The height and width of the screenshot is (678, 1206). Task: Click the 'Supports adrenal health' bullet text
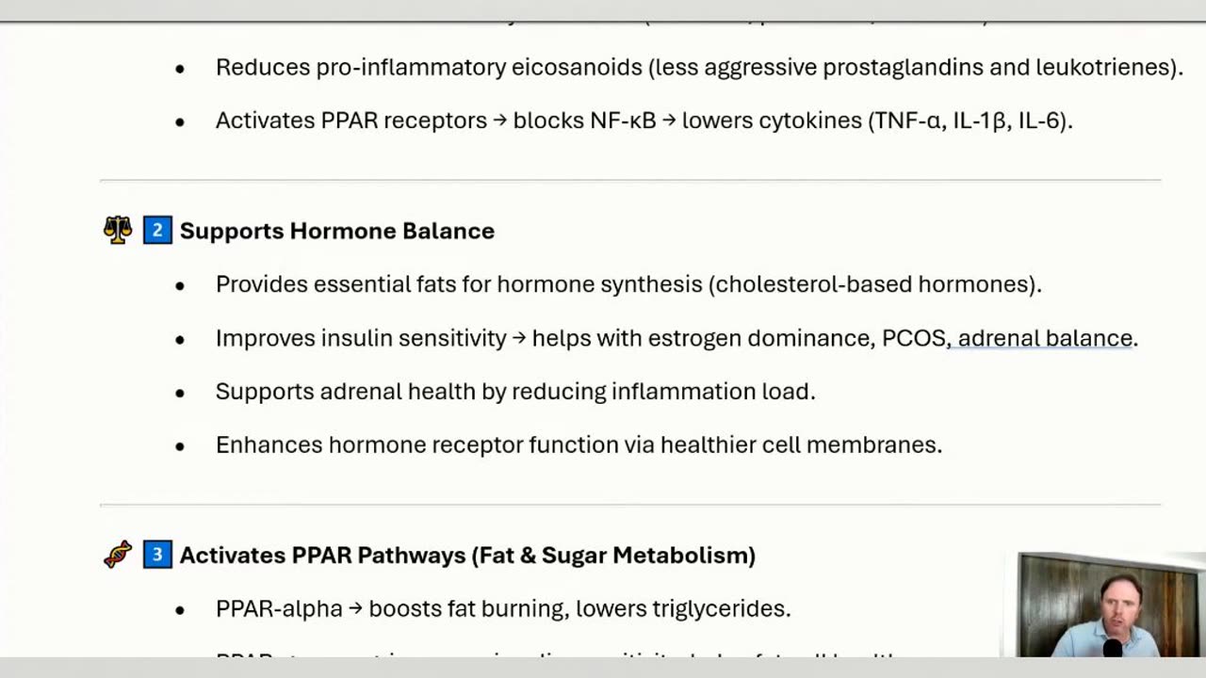point(514,392)
